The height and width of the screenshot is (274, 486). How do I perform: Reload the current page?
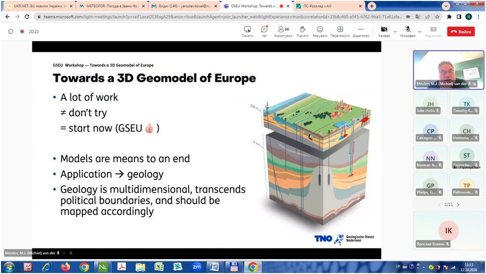27,17
